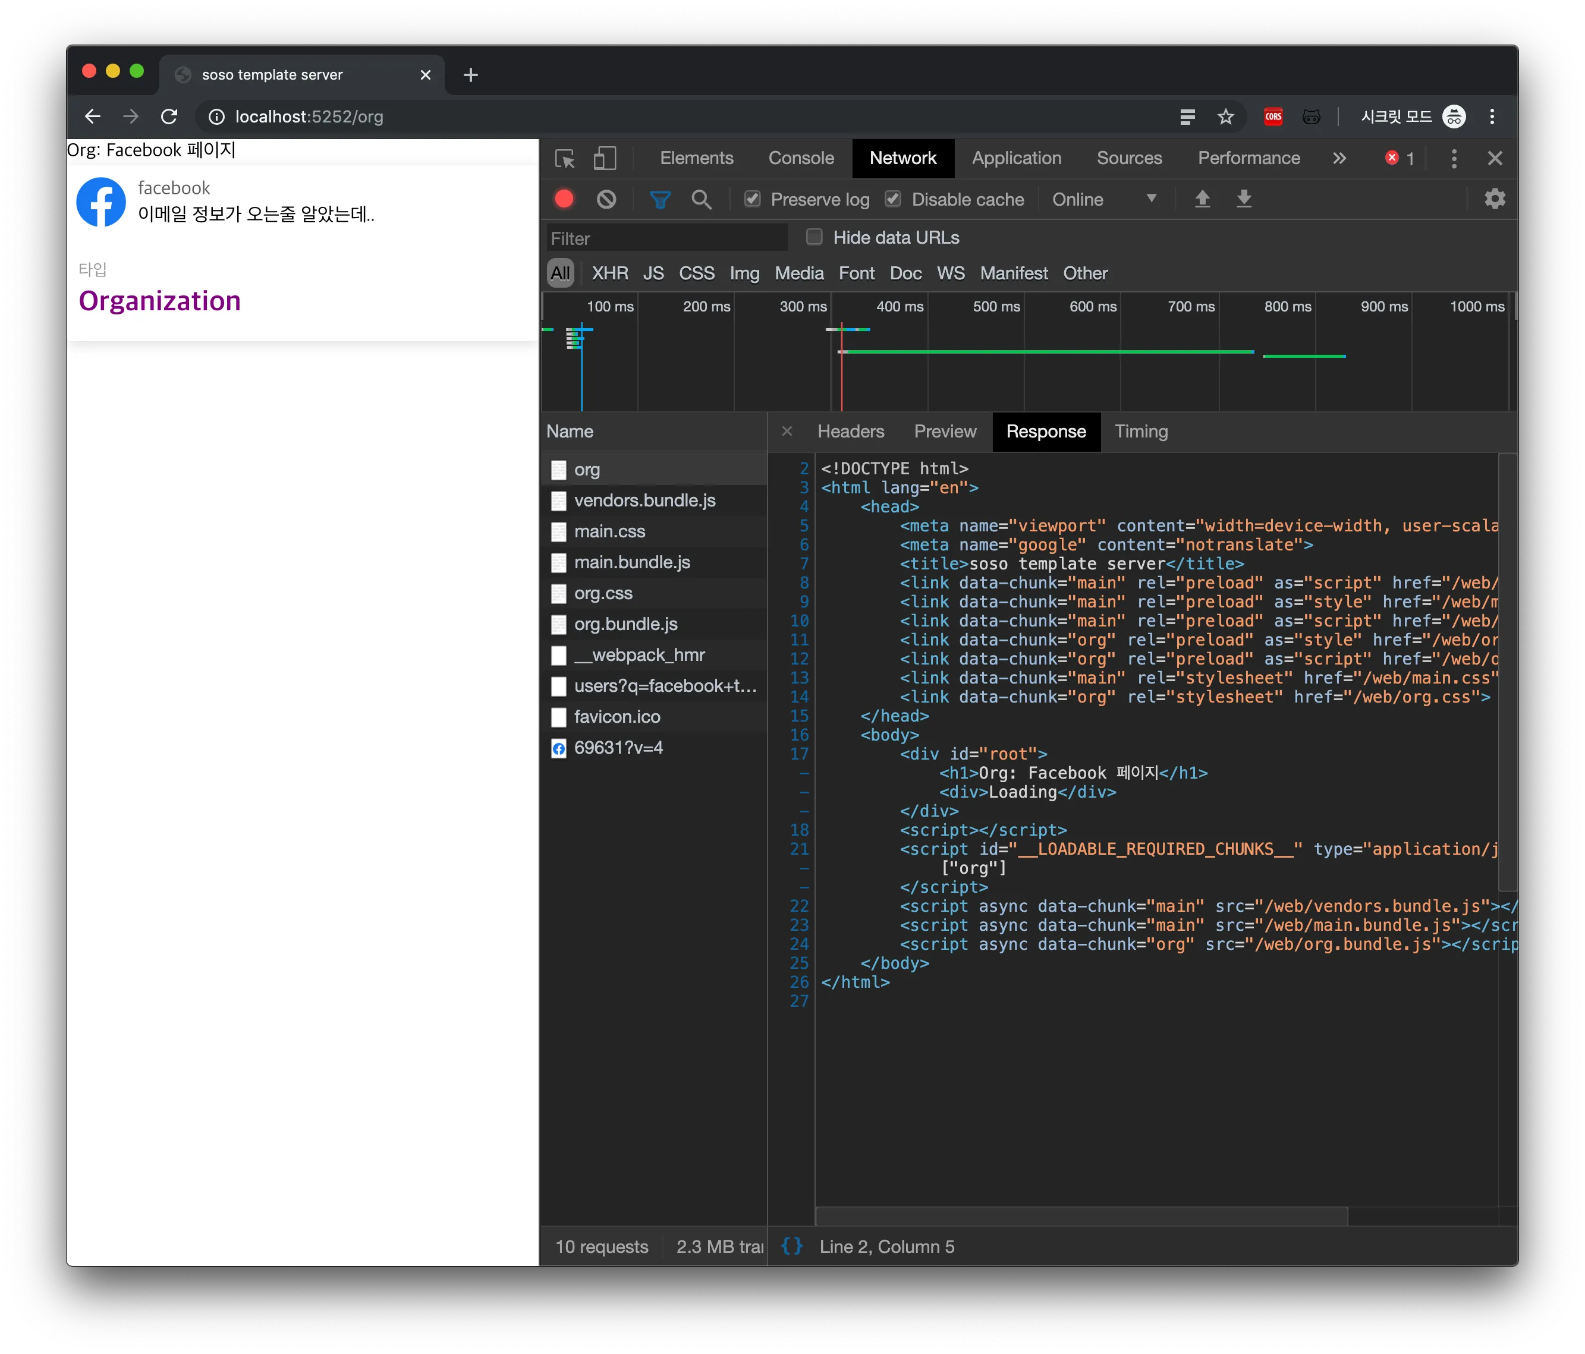Clear the network log
The height and width of the screenshot is (1354, 1585).
tap(606, 199)
